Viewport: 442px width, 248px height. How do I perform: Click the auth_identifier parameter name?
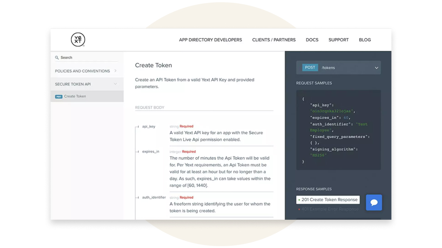(x=154, y=197)
